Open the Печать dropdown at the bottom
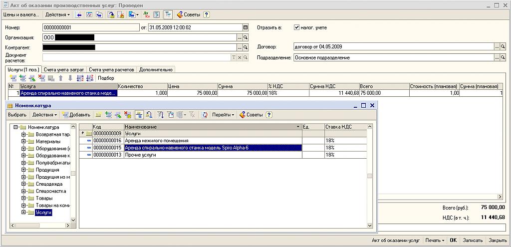This screenshot has height=247, width=511. [436, 240]
